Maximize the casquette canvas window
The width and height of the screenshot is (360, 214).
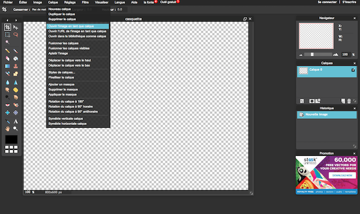pyautogui.click(x=245, y=19)
